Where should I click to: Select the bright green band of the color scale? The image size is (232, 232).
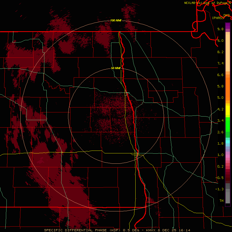point(228,124)
